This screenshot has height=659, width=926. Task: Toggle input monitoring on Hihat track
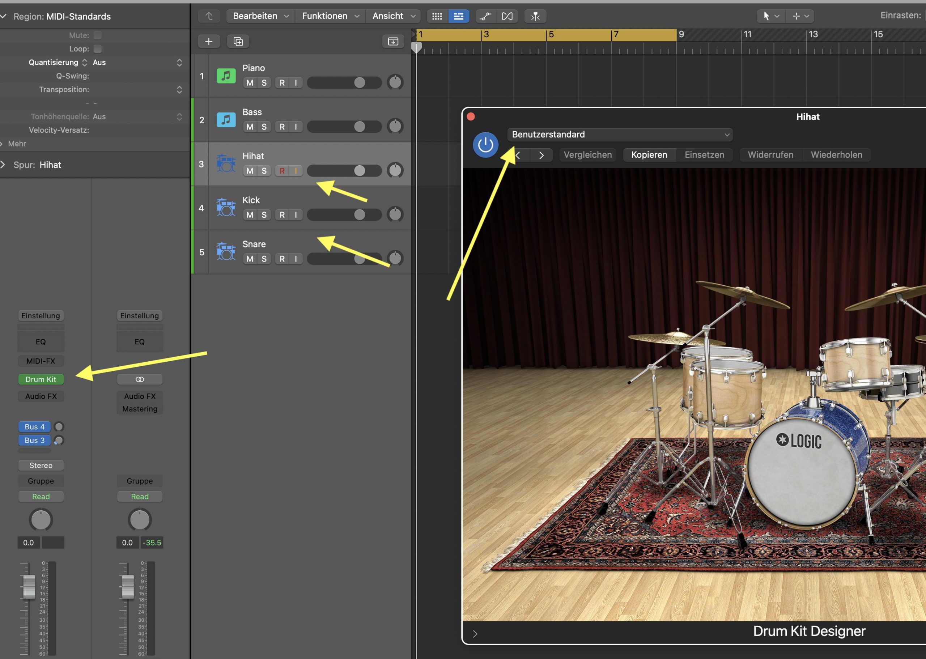click(296, 171)
